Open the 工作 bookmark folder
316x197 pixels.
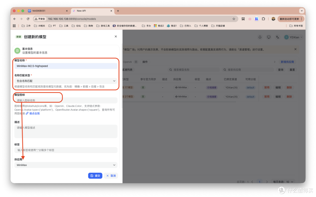(x=26, y=26)
